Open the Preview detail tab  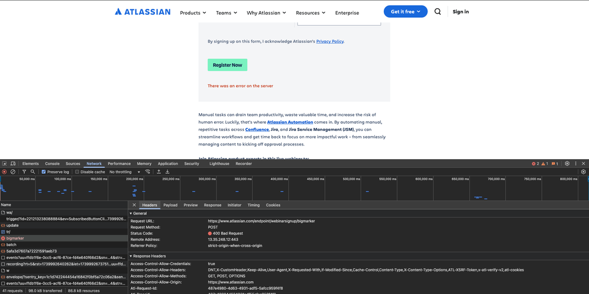coord(190,205)
